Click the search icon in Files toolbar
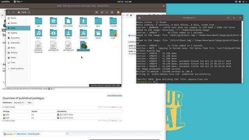 (96, 12)
